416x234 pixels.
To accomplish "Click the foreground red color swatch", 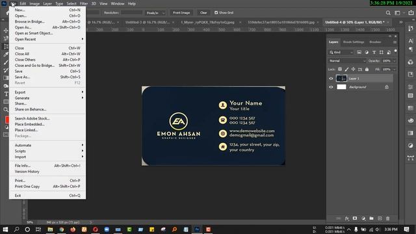I will coord(7,120).
